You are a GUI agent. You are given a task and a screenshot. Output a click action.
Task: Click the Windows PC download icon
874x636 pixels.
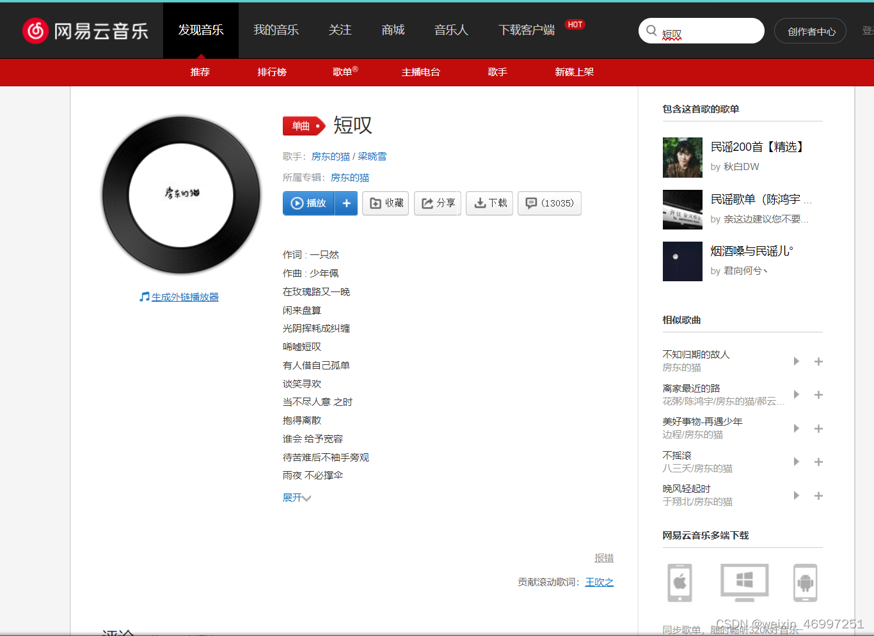(744, 582)
